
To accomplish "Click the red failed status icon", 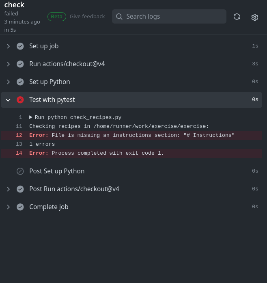I will click(x=20, y=100).
